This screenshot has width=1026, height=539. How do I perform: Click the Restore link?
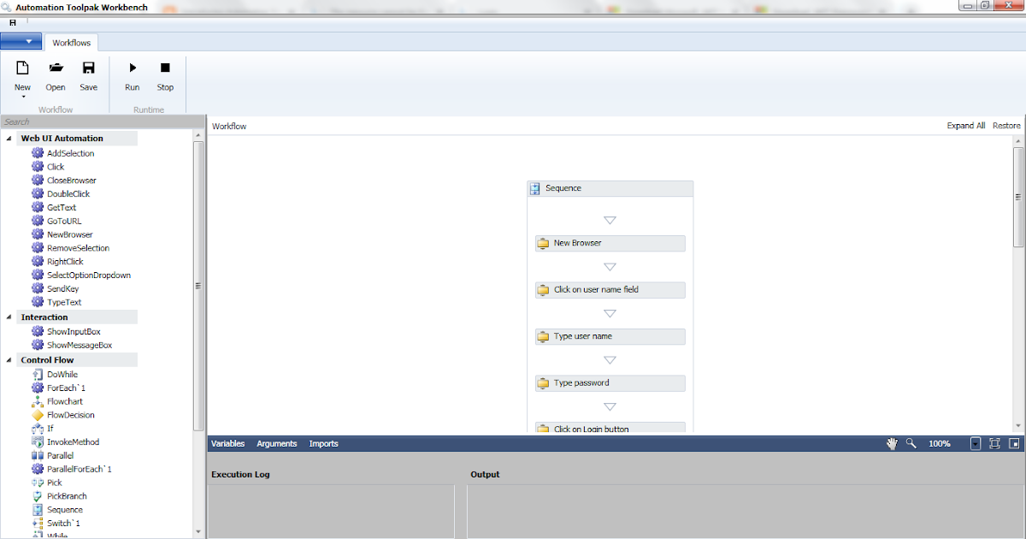coord(1005,125)
